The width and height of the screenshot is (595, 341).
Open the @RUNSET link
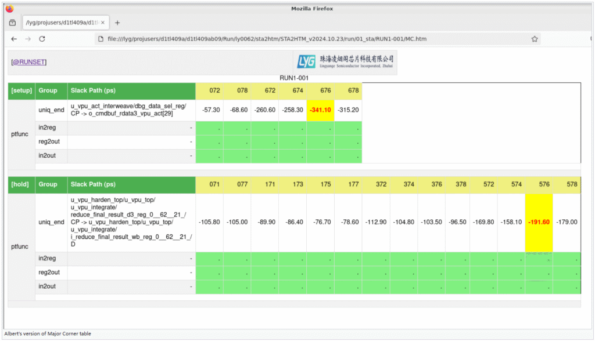(29, 62)
